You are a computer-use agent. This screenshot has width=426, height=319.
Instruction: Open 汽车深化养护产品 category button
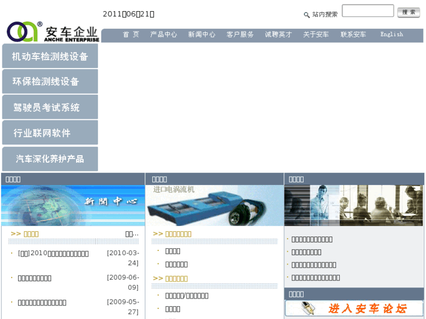coord(50,159)
